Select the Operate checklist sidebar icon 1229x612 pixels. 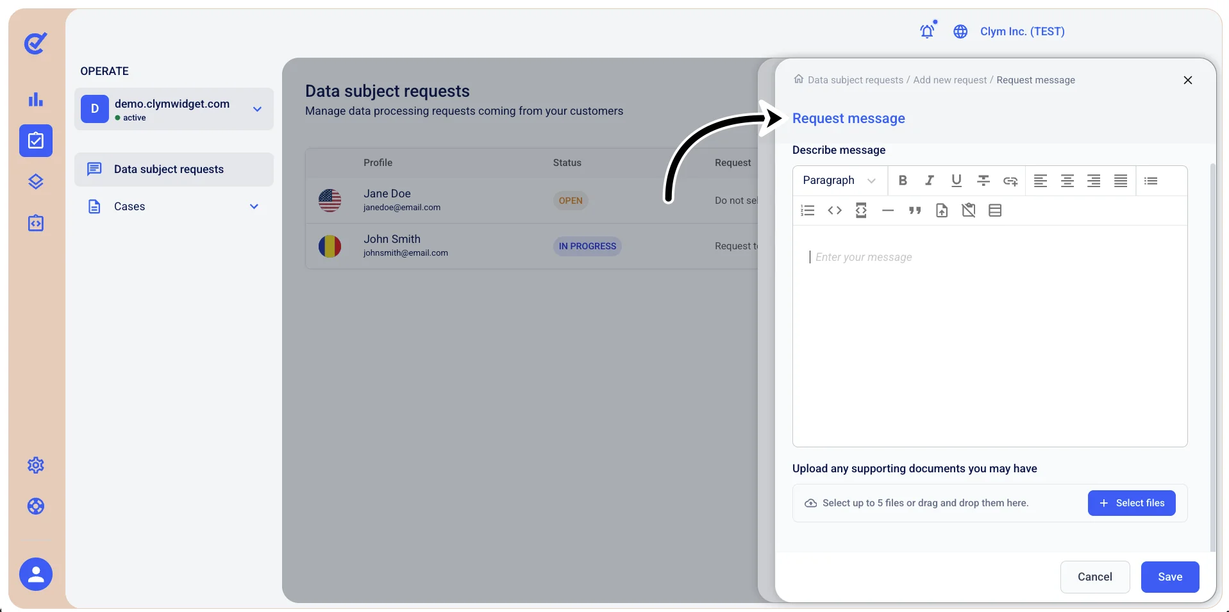(36, 140)
